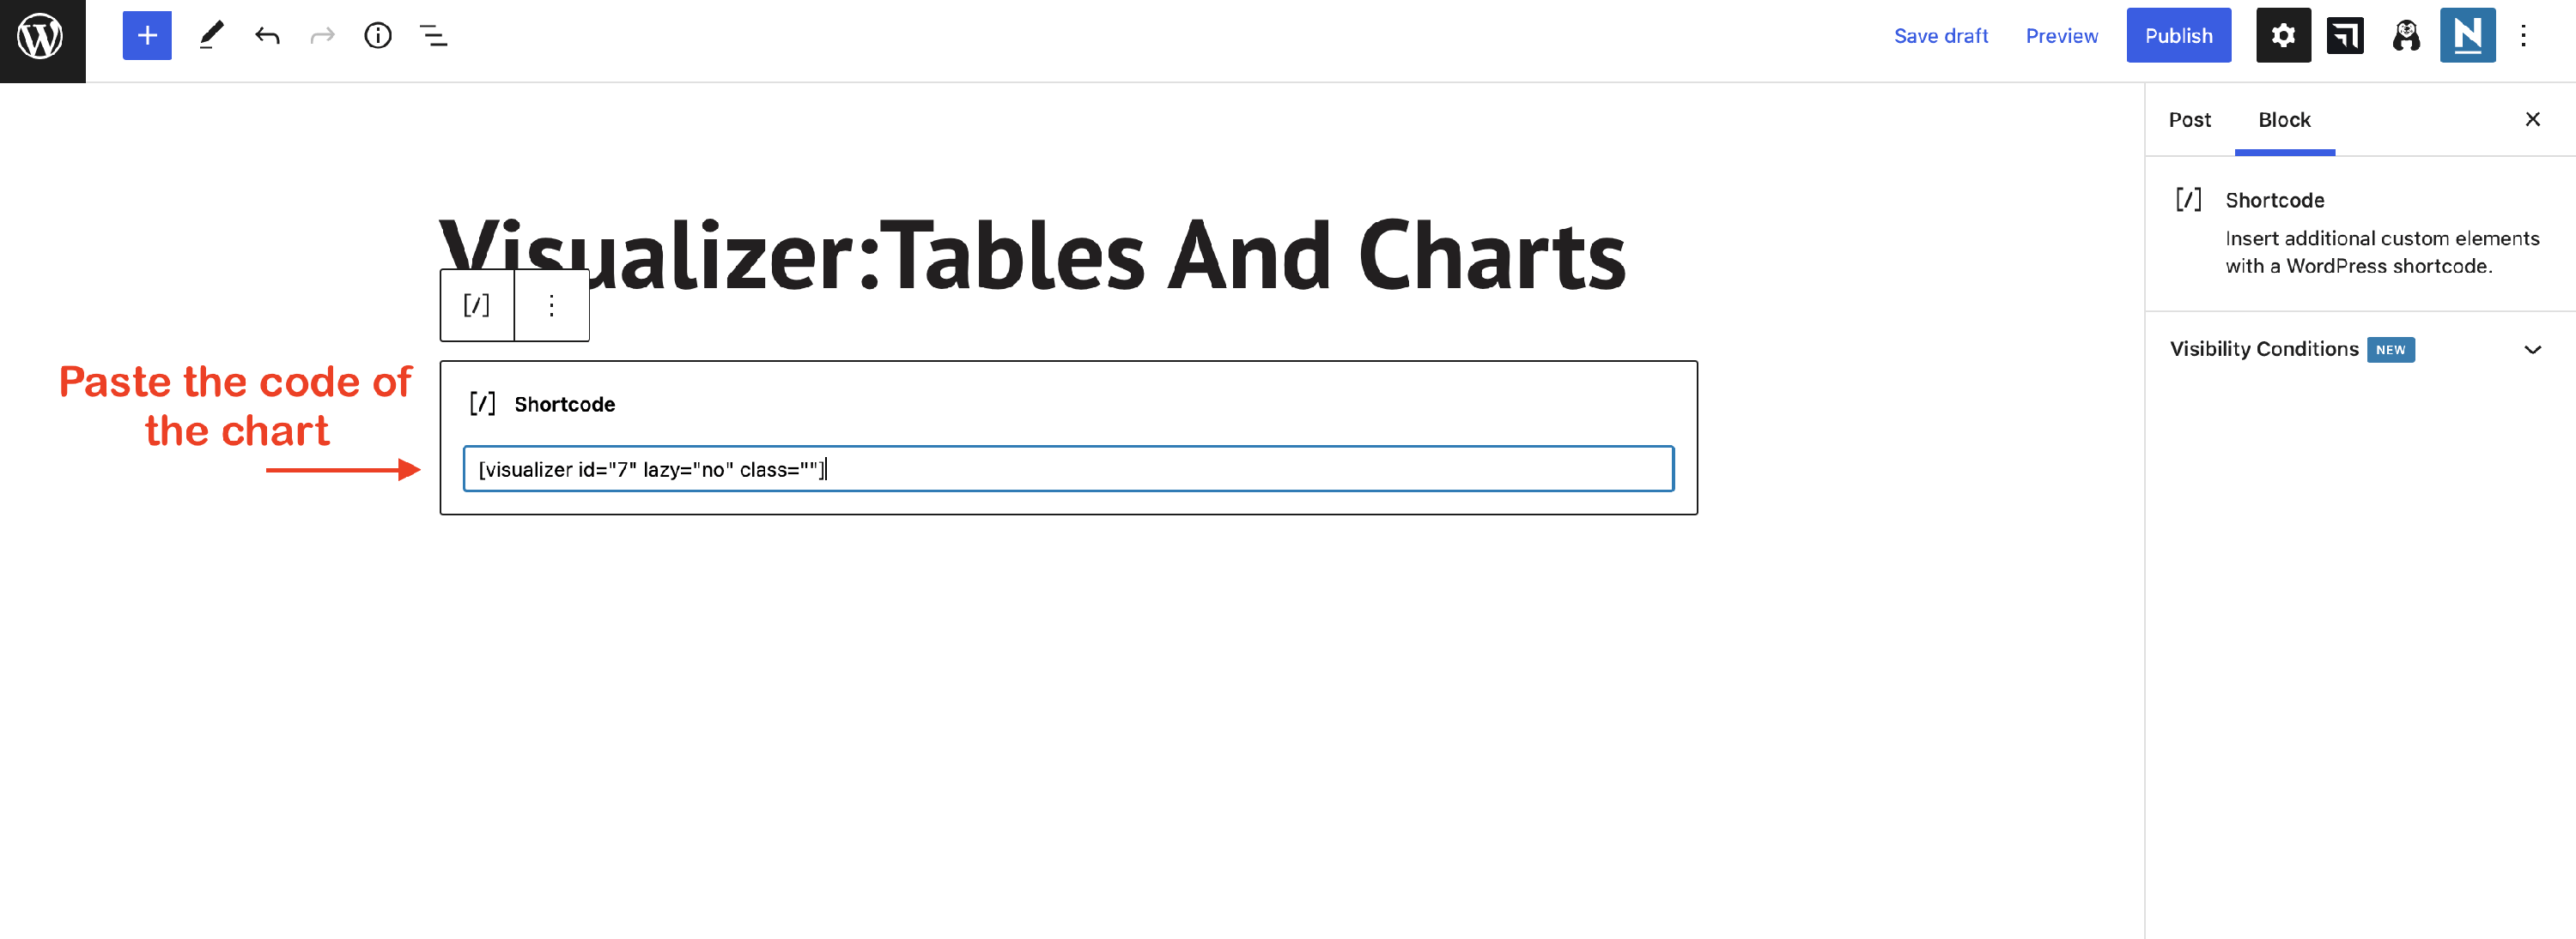Screen dimensions: 2576x939
Task: Open the Neve N plugin sidebar
Action: click(x=2466, y=36)
